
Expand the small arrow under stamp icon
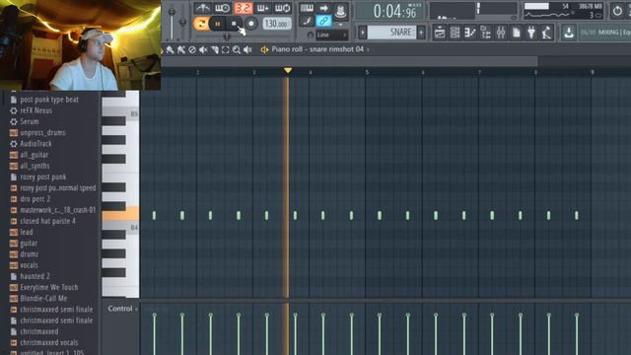tap(340, 25)
